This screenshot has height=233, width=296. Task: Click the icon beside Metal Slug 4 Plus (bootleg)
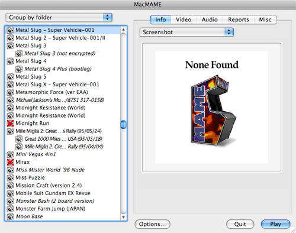(19, 69)
